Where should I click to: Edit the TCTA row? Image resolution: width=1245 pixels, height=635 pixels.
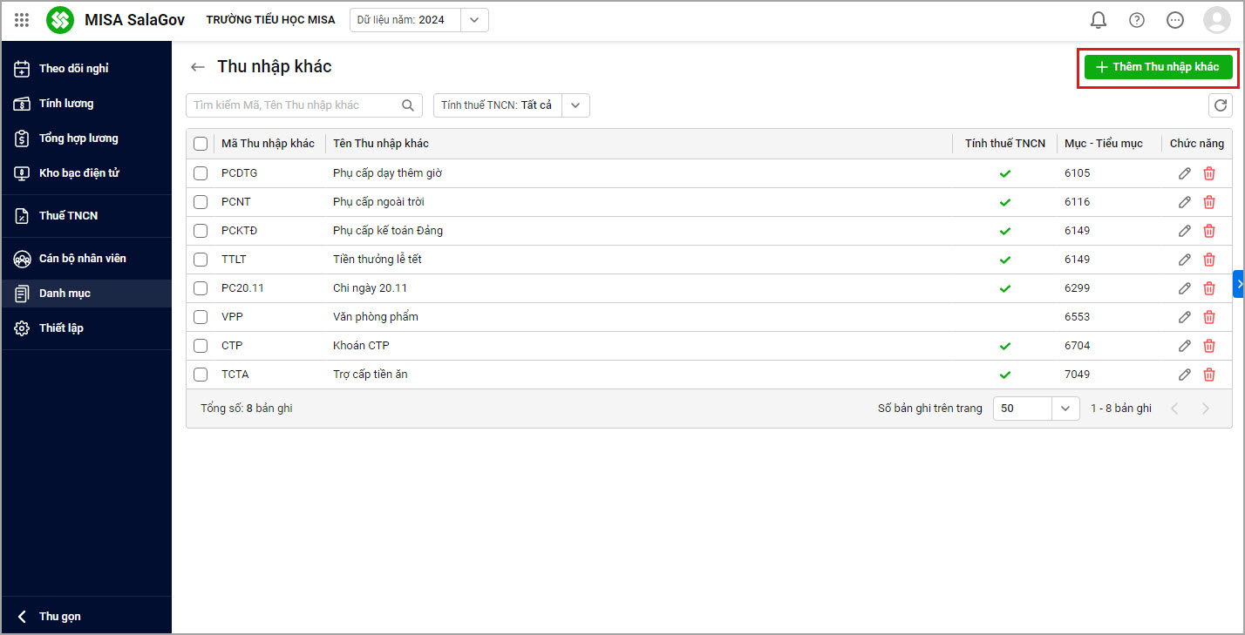[1185, 375]
